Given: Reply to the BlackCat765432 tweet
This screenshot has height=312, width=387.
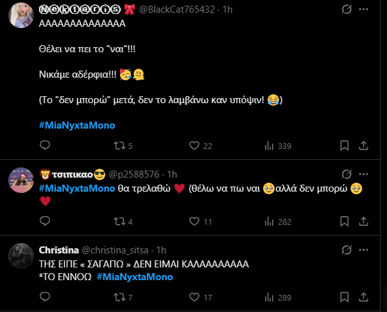Looking at the screenshot, I should [45, 146].
